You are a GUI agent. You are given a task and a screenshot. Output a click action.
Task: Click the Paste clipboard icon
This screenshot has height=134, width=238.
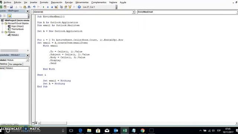pos(25,7)
